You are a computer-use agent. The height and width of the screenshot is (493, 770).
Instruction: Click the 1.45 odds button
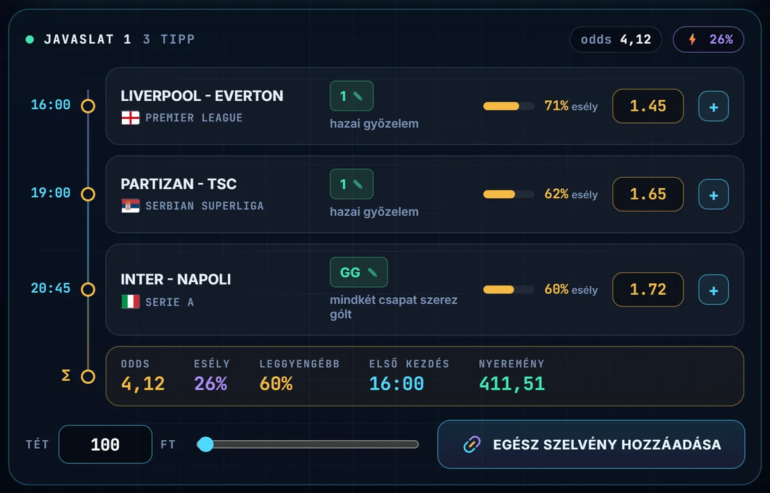[x=648, y=106]
